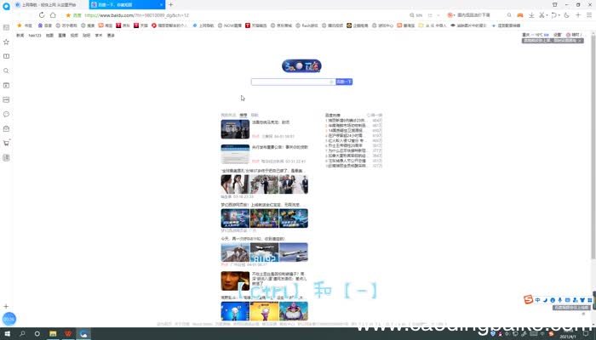The image size is (596, 340).
Task: Open the favorites star in the left sidebar
Action: click(x=6, y=42)
